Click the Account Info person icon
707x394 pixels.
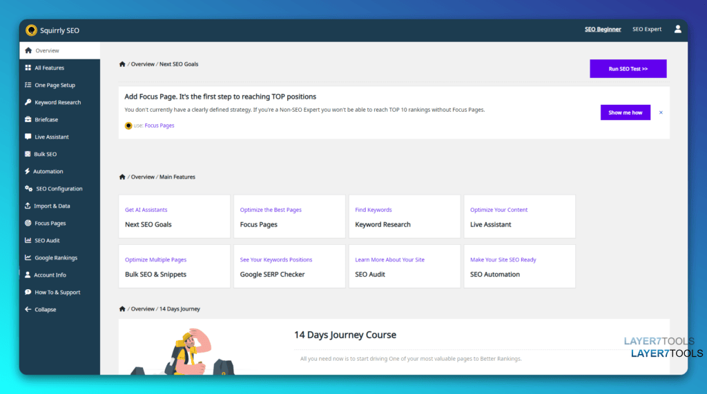[28, 275]
